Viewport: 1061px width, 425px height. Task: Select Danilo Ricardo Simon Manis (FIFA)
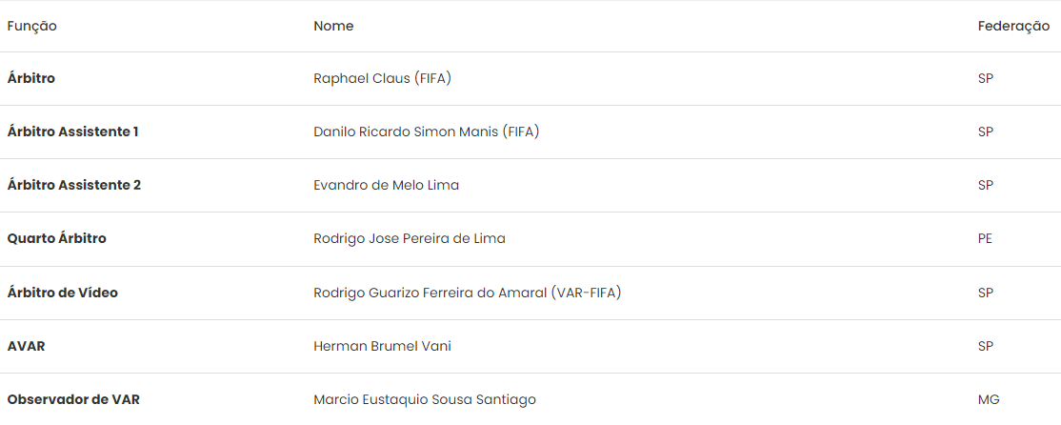point(426,132)
